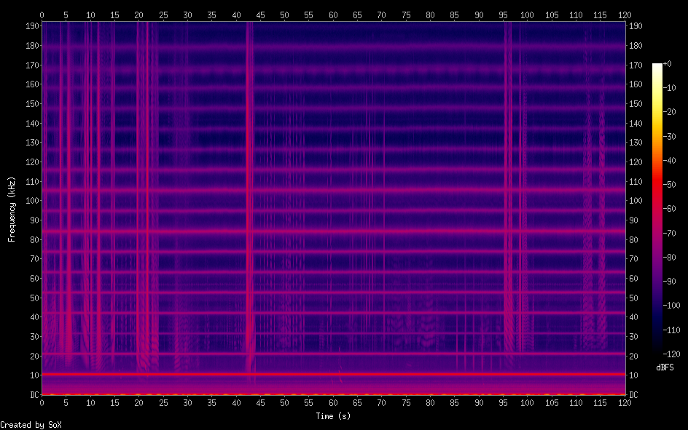
Task: Click the 0 s tick on the bottom time axis
Action: click(x=42, y=402)
